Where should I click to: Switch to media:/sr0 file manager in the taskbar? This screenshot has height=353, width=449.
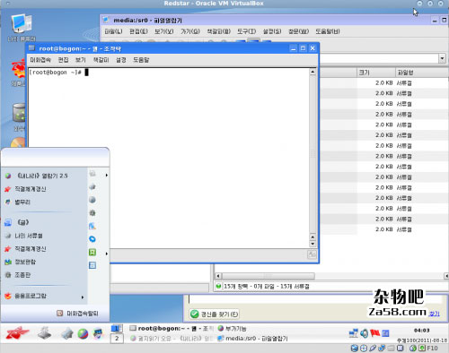click(x=252, y=339)
